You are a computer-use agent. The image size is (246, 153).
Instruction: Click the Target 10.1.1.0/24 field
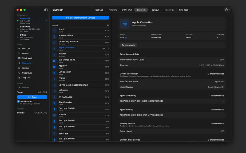[32, 92]
